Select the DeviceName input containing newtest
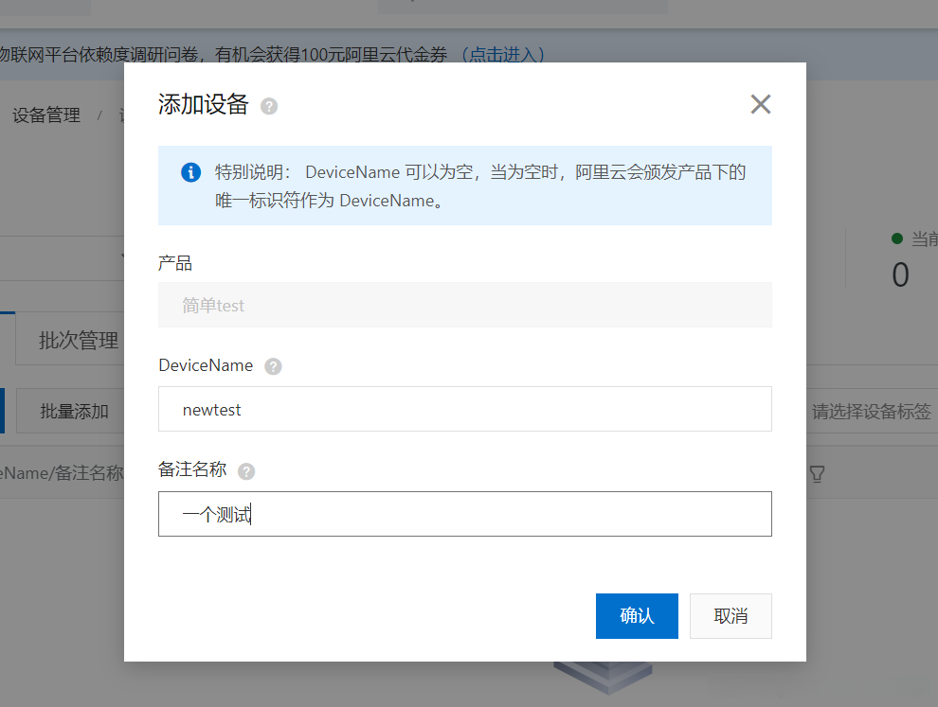 pos(464,408)
